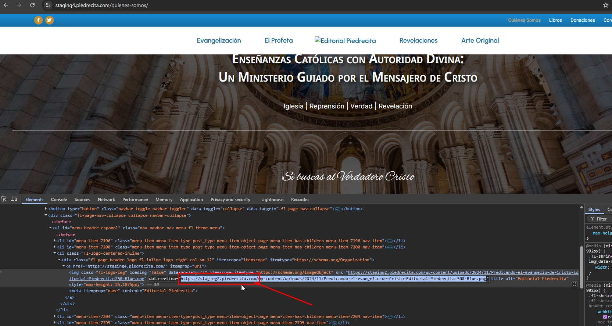
Task: Click the purple easing swatch in the Styles pane
Action: coord(605,317)
